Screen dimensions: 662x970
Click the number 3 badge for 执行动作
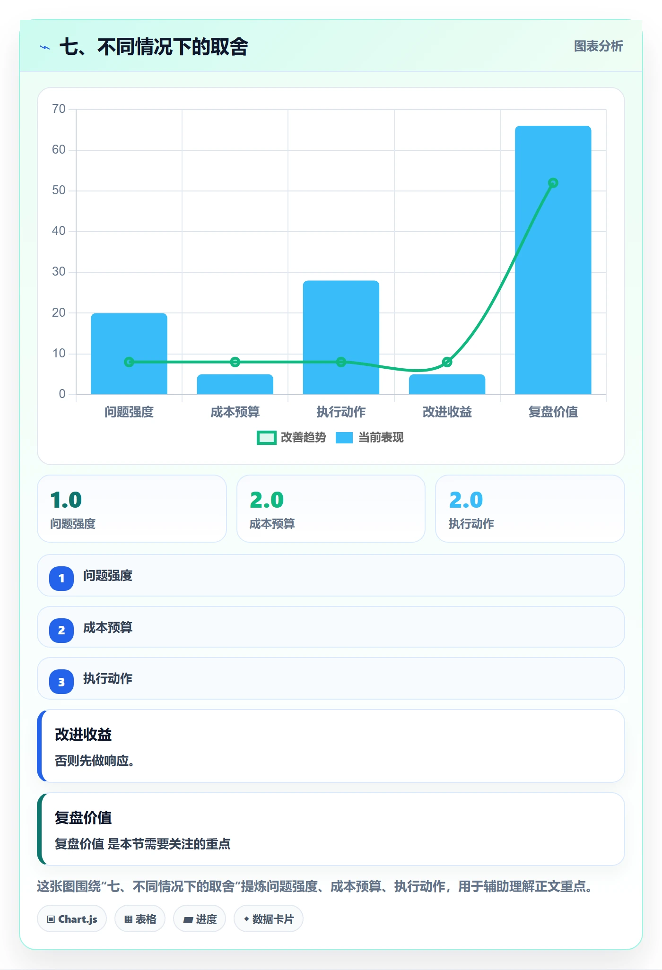click(x=61, y=682)
